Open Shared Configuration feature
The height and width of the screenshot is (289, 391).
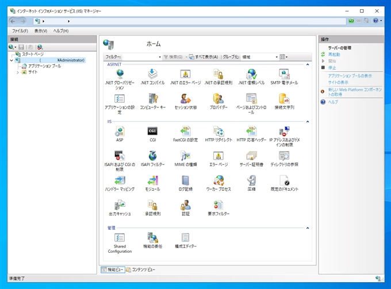(x=120, y=243)
